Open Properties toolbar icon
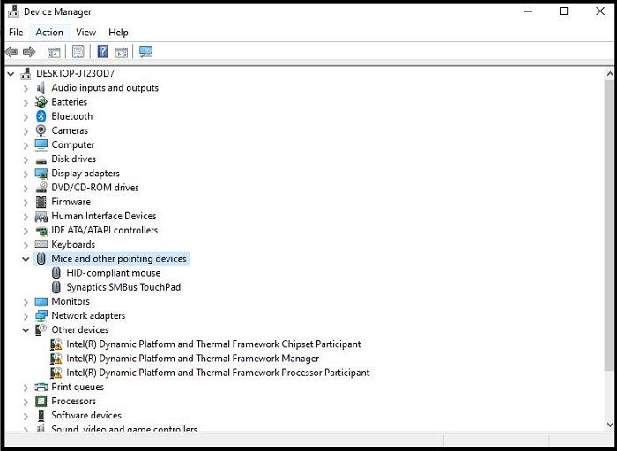This screenshot has width=617, height=451. pyautogui.click(x=78, y=51)
